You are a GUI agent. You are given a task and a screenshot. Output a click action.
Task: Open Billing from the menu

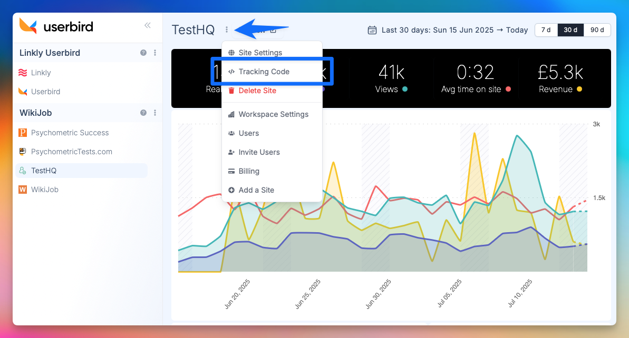click(272, 171)
